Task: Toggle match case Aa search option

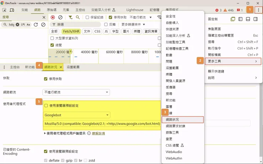Action: coord(28,24)
